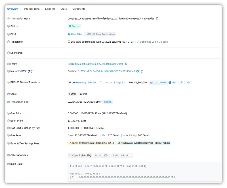Click the help icon next to Gas Price

(x=8, y=113)
